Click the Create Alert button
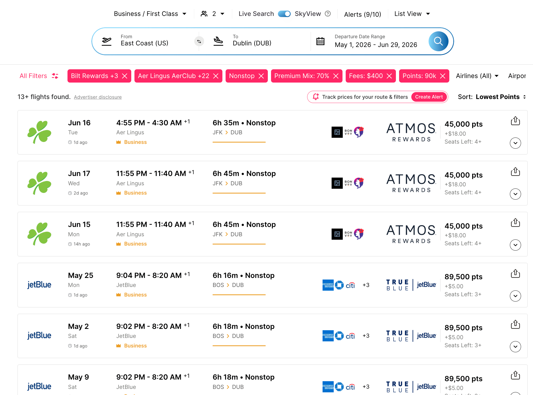 point(429,97)
